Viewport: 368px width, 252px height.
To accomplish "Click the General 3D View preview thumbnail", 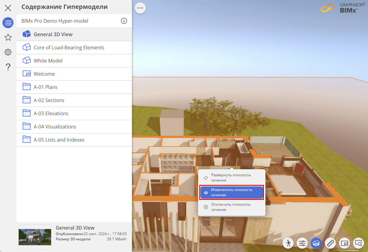I will [35, 237].
